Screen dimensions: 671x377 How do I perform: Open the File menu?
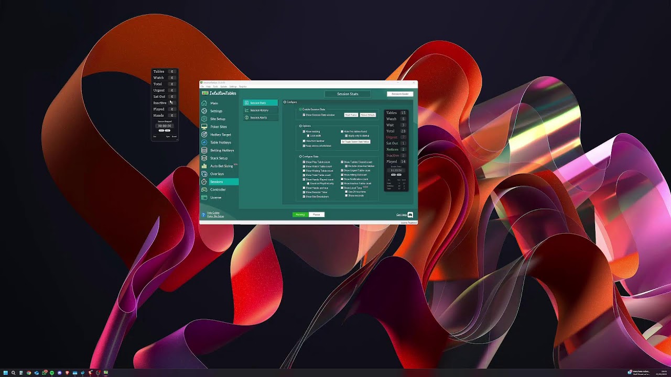tap(202, 86)
